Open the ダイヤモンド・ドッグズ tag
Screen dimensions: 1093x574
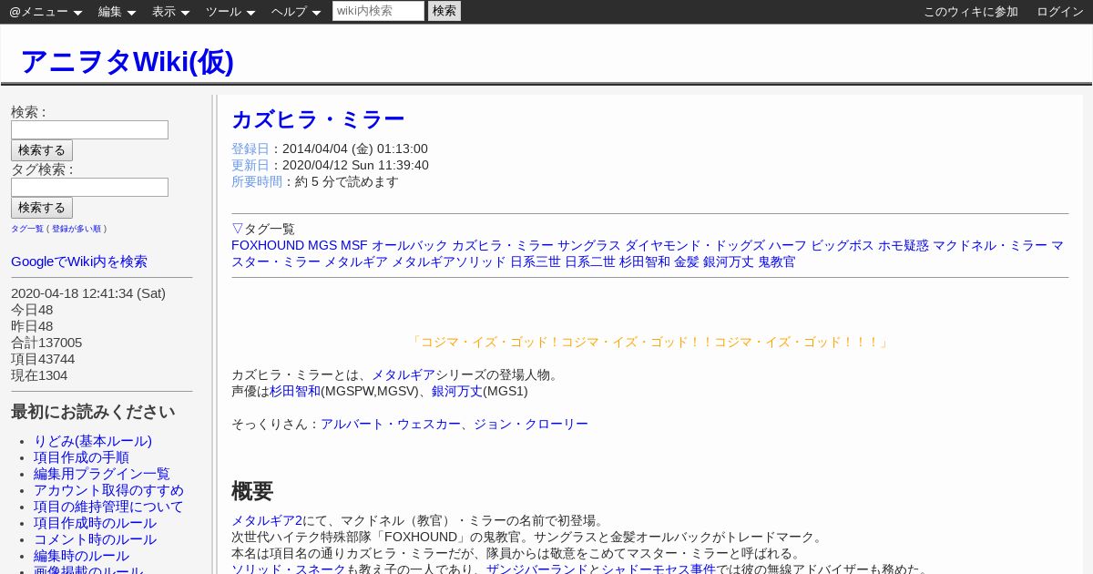(x=695, y=245)
